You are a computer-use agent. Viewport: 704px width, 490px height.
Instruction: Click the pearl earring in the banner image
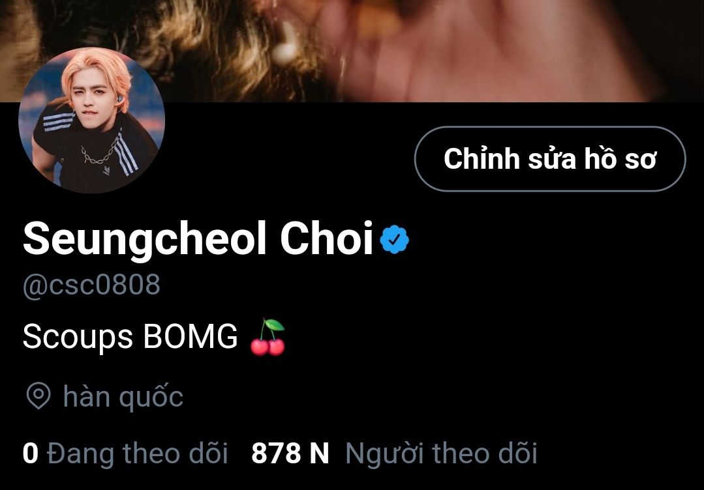[x=284, y=48]
